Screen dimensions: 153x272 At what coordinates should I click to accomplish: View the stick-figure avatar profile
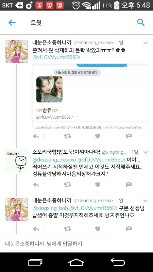coord(16,161)
